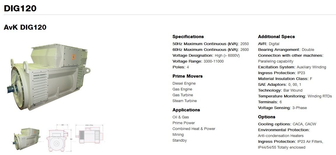Click the Combined Heat & Power entry
Image resolution: width=336 pixels, height=155 pixels.
coord(194,129)
